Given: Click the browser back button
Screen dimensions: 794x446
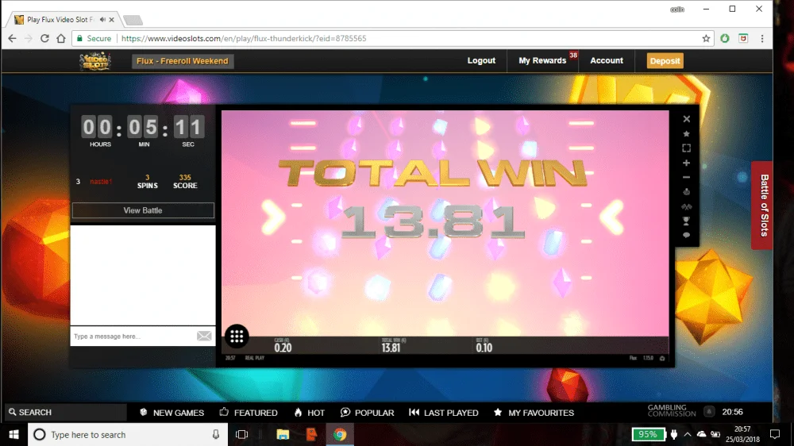Looking at the screenshot, I should (x=12, y=38).
